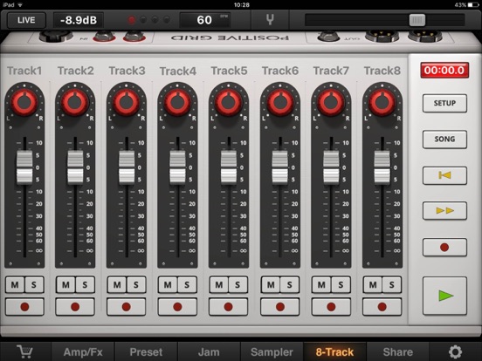Start playback with green play button
The width and height of the screenshot is (482, 361).
point(444,296)
